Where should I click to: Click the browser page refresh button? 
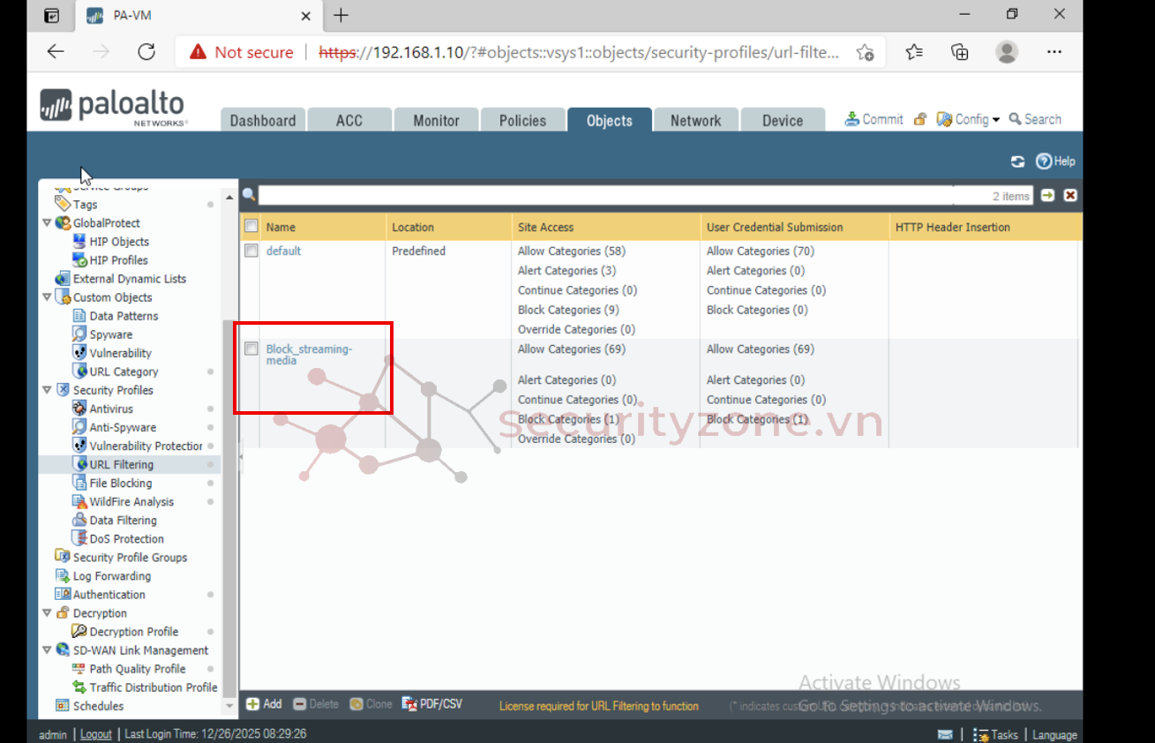pyautogui.click(x=146, y=52)
